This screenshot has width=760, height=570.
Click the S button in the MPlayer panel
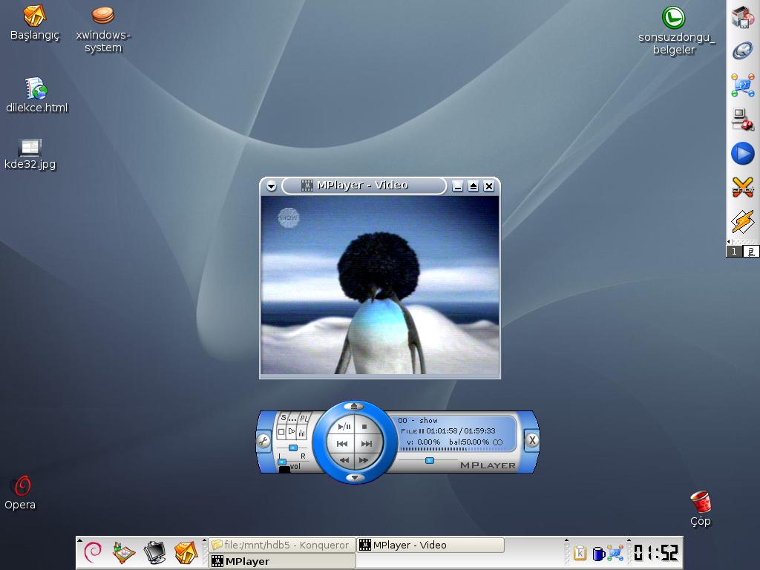tap(283, 419)
